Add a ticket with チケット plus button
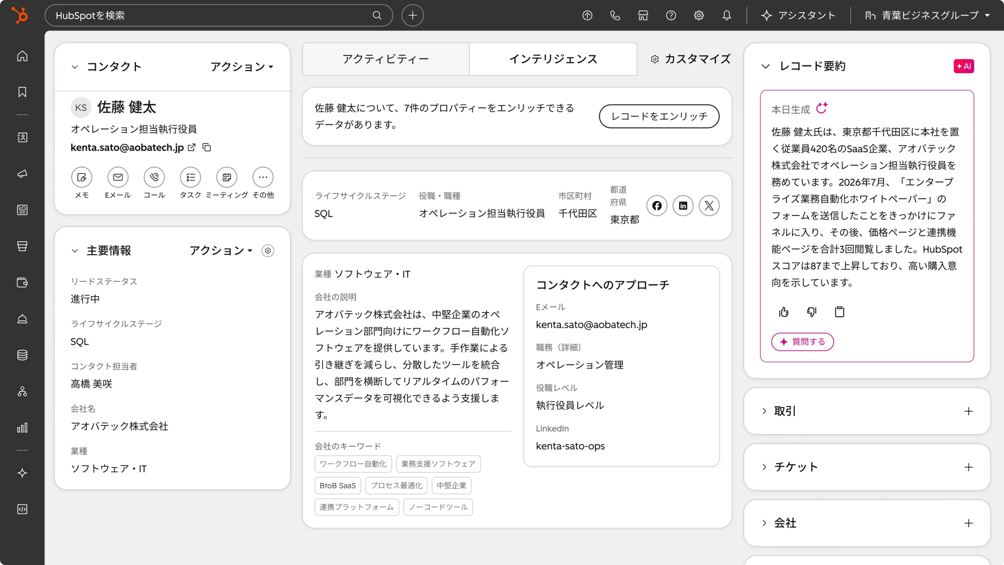This screenshot has height=565, width=1004. (968, 467)
